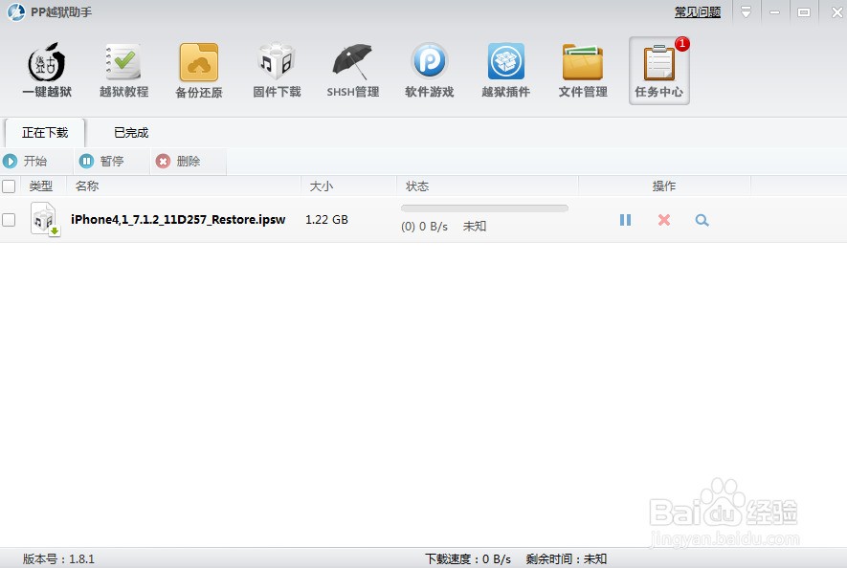Click 下载速度：0 B/s in status bar

[x=468, y=558]
